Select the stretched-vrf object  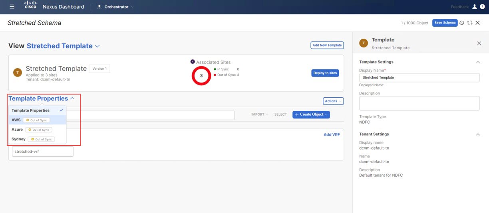[43, 152]
